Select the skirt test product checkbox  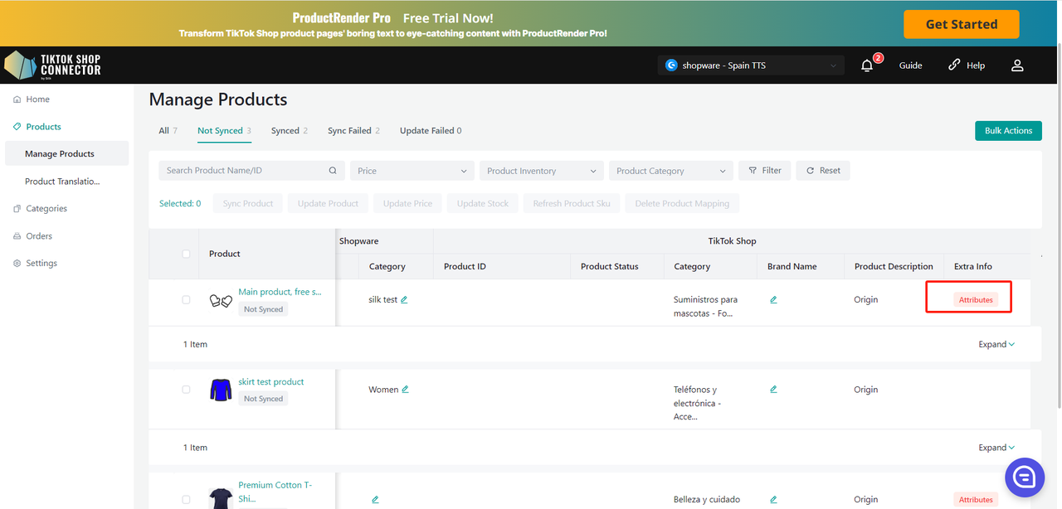tap(186, 390)
